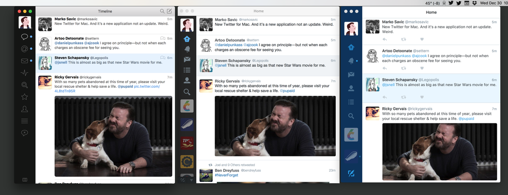Open Lists icon in Tweetbot sidebar
Viewport: 508px width, 195px height.
pos(25,121)
